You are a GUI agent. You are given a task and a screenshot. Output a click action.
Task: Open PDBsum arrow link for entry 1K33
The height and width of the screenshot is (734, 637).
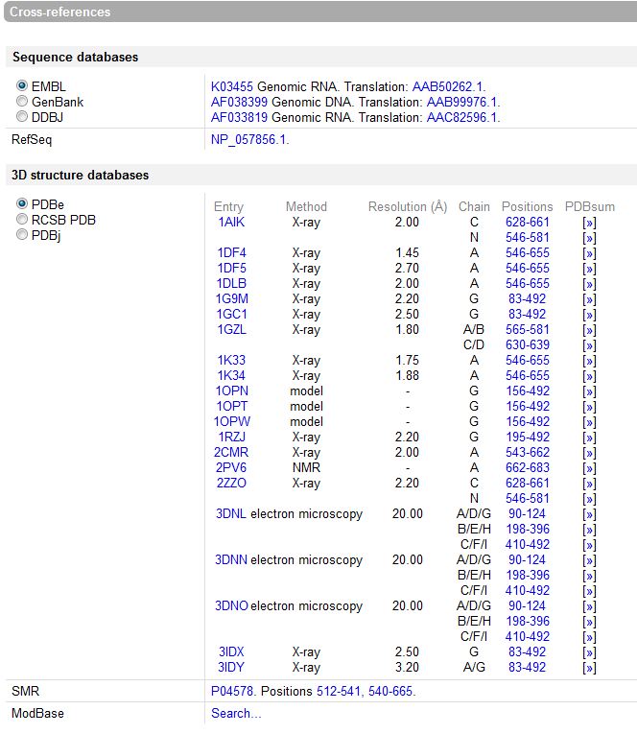(589, 361)
